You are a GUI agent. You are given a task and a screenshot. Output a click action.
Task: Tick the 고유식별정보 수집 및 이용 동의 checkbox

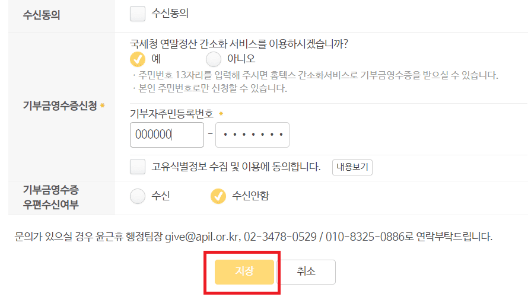pos(138,167)
